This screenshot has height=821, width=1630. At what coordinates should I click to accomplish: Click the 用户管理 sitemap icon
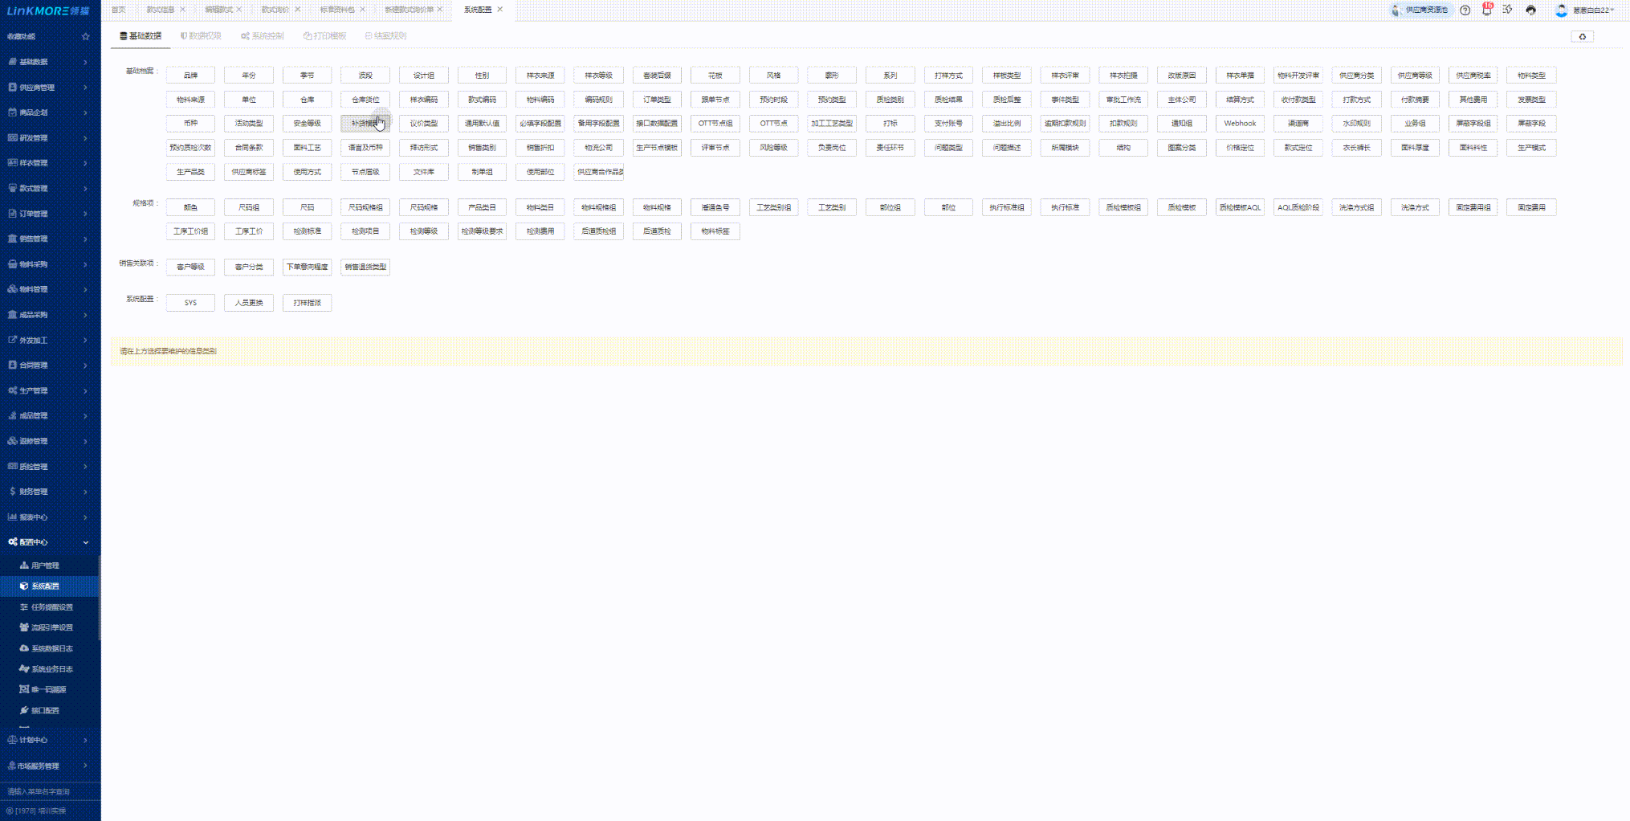click(24, 566)
